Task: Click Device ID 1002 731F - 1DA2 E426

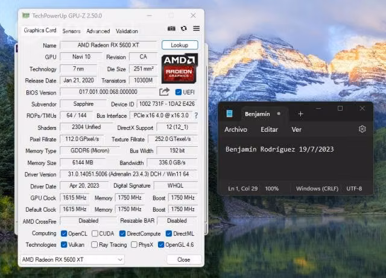Action: pyautogui.click(x=167, y=104)
